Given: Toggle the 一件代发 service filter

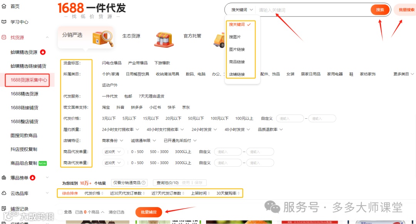Looking at the screenshot, I should coord(109,96).
